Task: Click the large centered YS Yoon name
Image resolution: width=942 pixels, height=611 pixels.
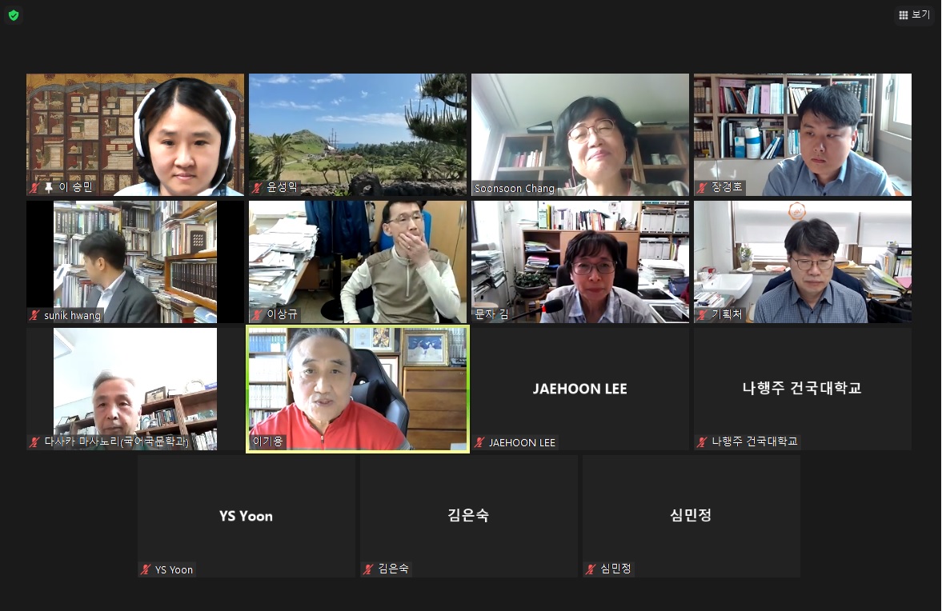Action: (x=246, y=516)
